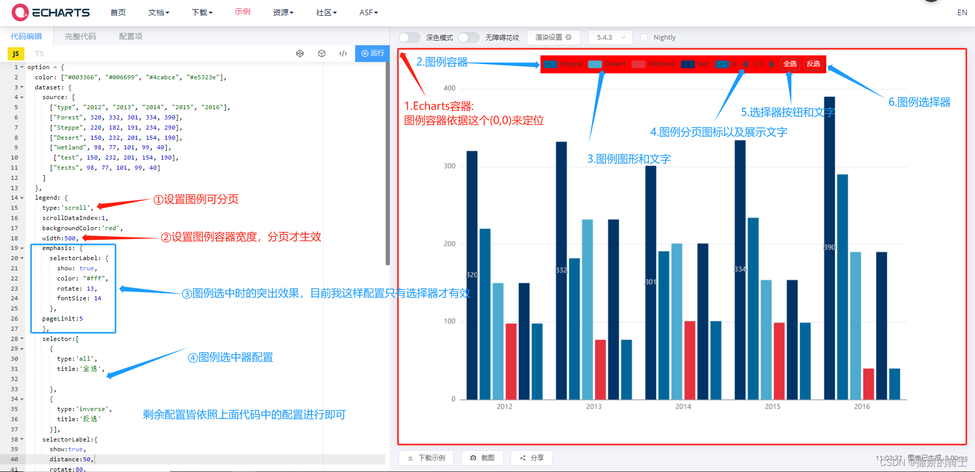
Task: Switch to the 完整代码 tab
Action: pyautogui.click(x=79, y=36)
